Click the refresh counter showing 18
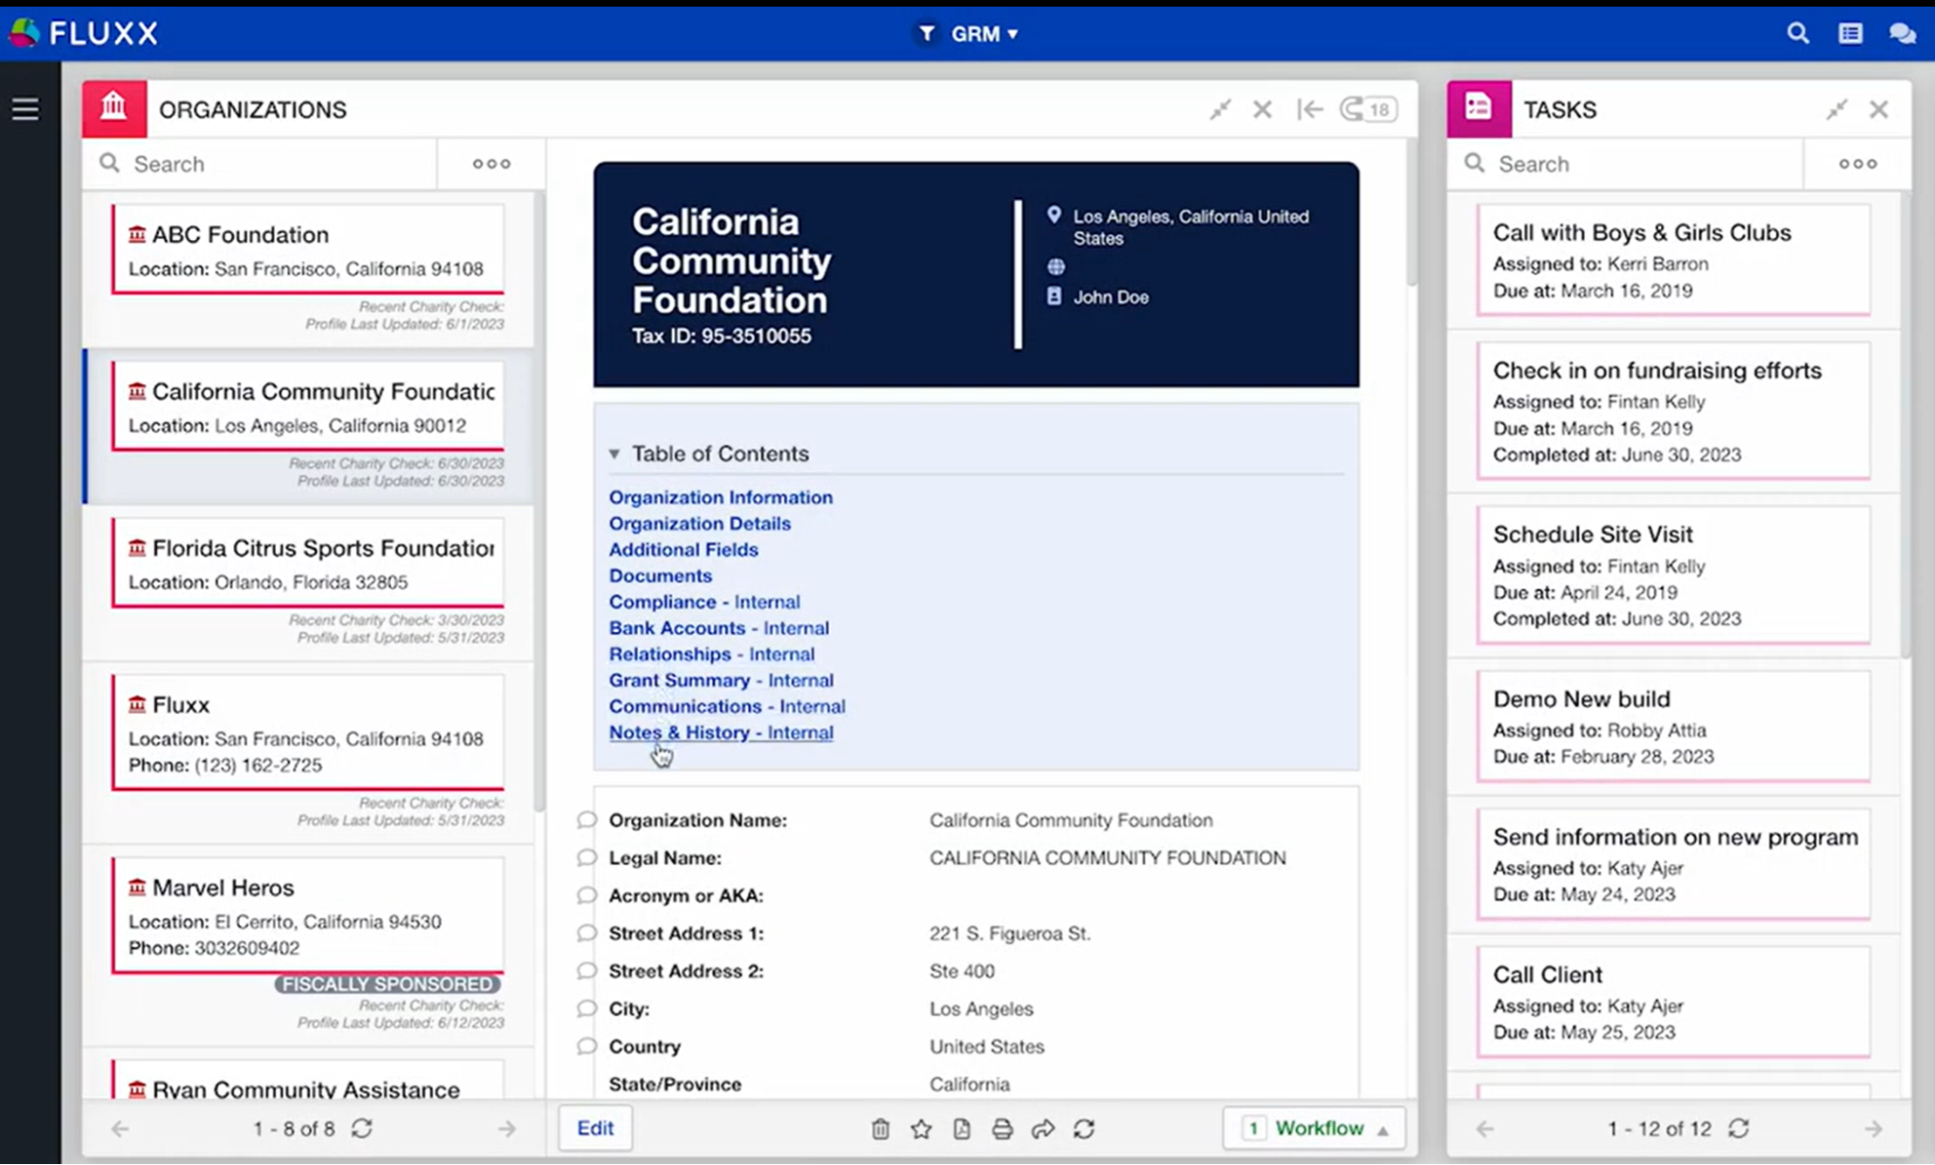1935x1165 pixels. click(x=1368, y=109)
